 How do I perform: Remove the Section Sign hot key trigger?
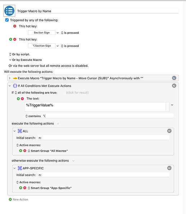click(x=15, y=26)
